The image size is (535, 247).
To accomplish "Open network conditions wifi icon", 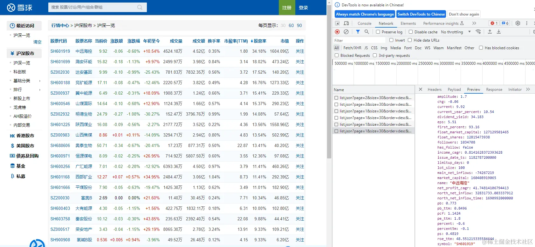I will pos(478,32).
